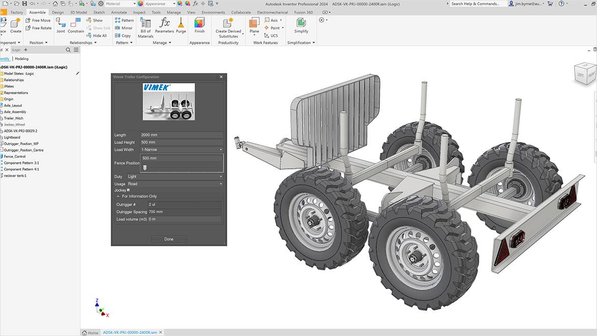This screenshot has height=336, width=597.
Task: Add a new browser panel tab with plus
Action: point(25,50)
